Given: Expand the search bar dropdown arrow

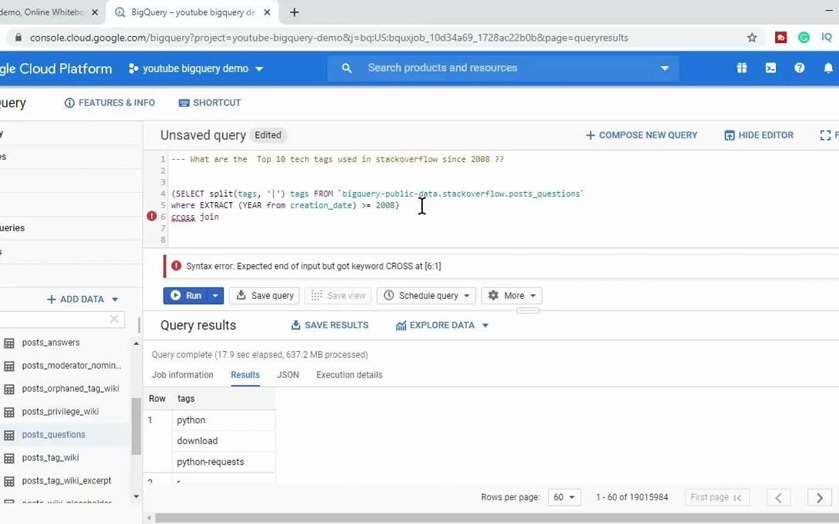Looking at the screenshot, I should (664, 68).
